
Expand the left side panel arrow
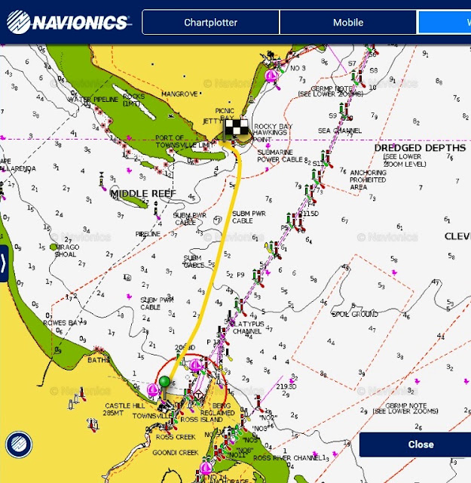coord(3,263)
